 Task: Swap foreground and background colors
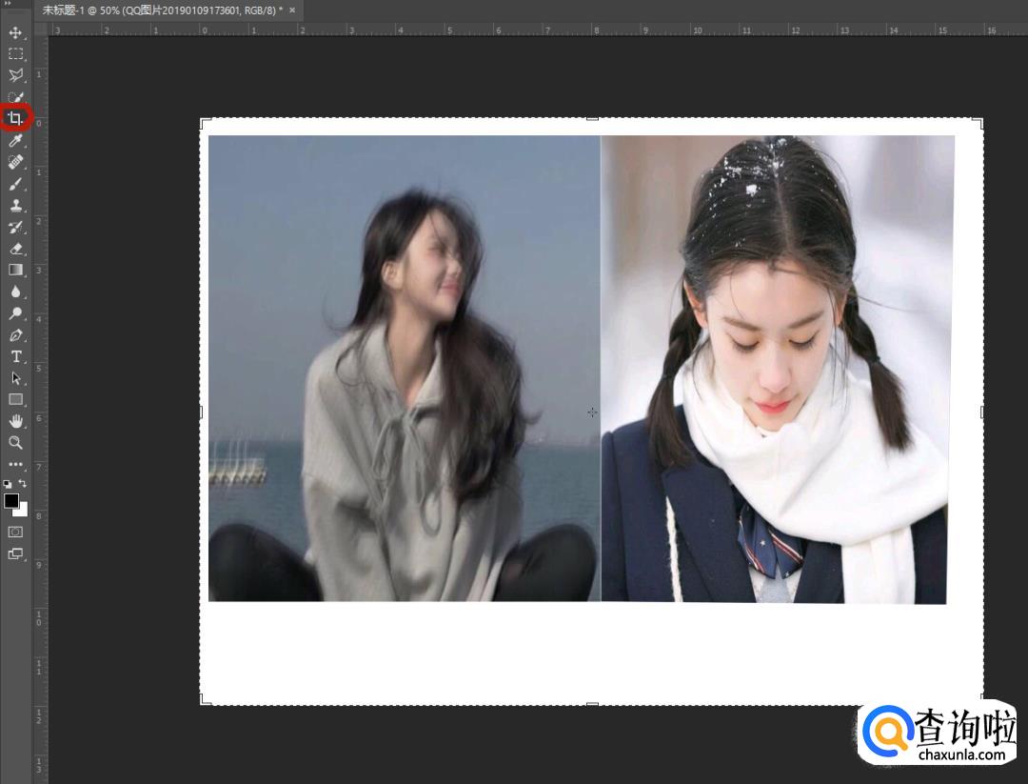(x=23, y=484)
